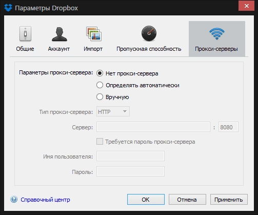258x215 pixels.
Task: Select the Прокси-серверы tab label
Action: (216, 49)
